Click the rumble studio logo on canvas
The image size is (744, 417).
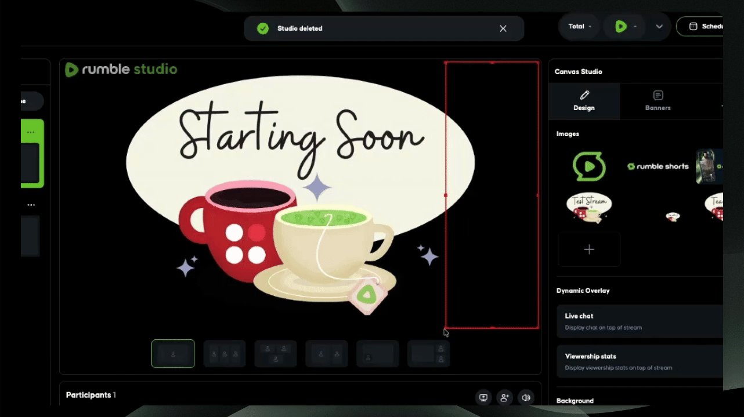click(x=121, y=69)
